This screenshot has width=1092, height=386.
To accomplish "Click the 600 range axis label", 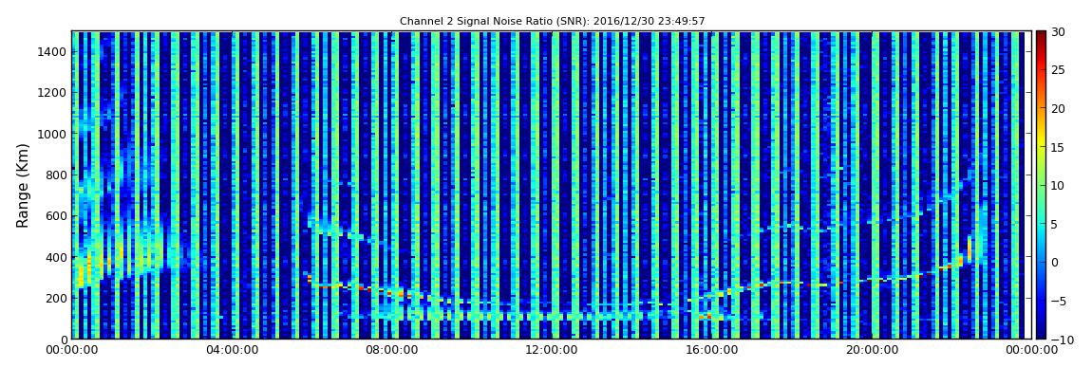I will (56, 215).
